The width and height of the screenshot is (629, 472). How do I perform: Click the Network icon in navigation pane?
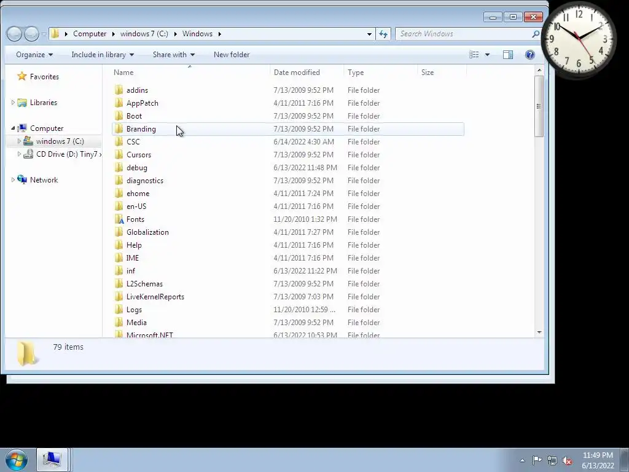tap(22, 180)
